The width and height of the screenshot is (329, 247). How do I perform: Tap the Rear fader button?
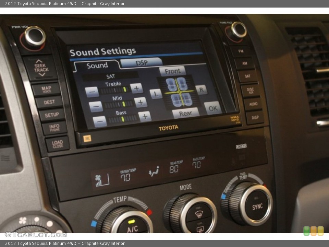point(185,114)
